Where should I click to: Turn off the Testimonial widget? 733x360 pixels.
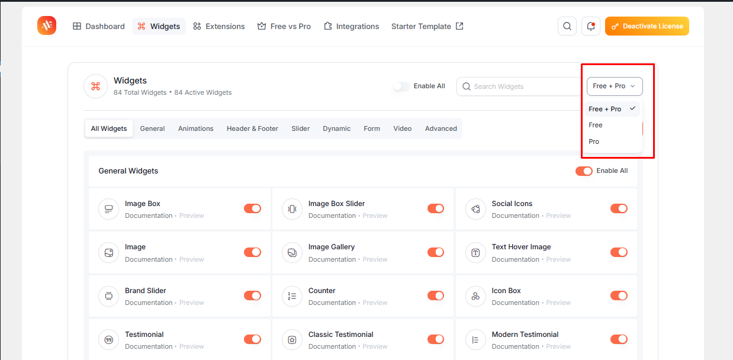252,339
